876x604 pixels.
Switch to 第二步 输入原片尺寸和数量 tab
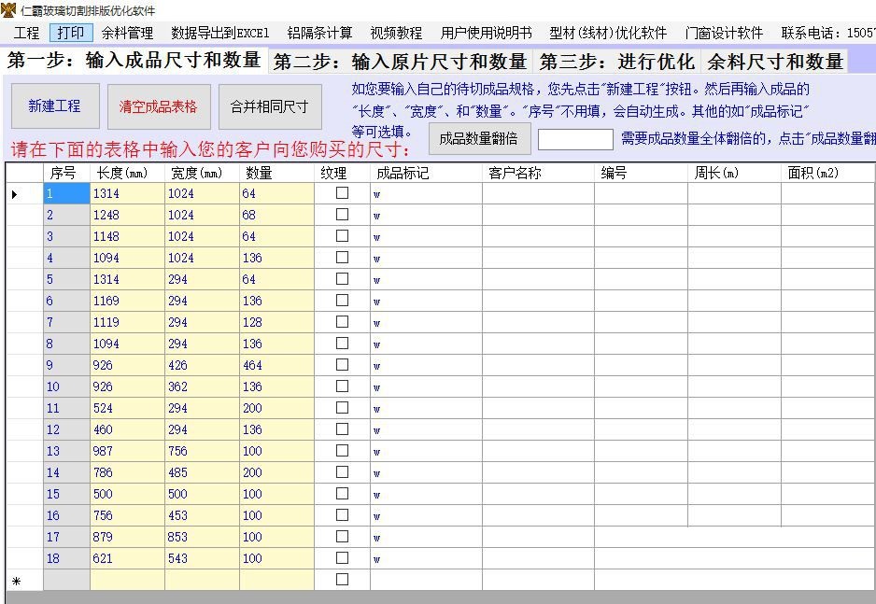pyautogui.click(x=400, y=62)
